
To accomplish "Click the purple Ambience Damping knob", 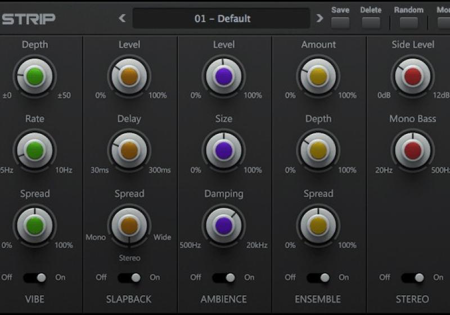I will 223,225.
